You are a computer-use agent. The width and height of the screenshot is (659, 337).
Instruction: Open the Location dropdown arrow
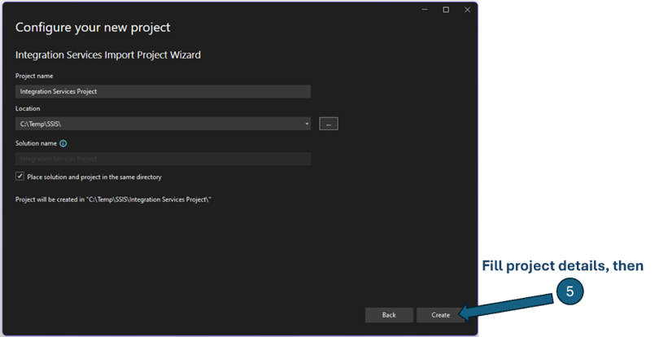[307, 124]
